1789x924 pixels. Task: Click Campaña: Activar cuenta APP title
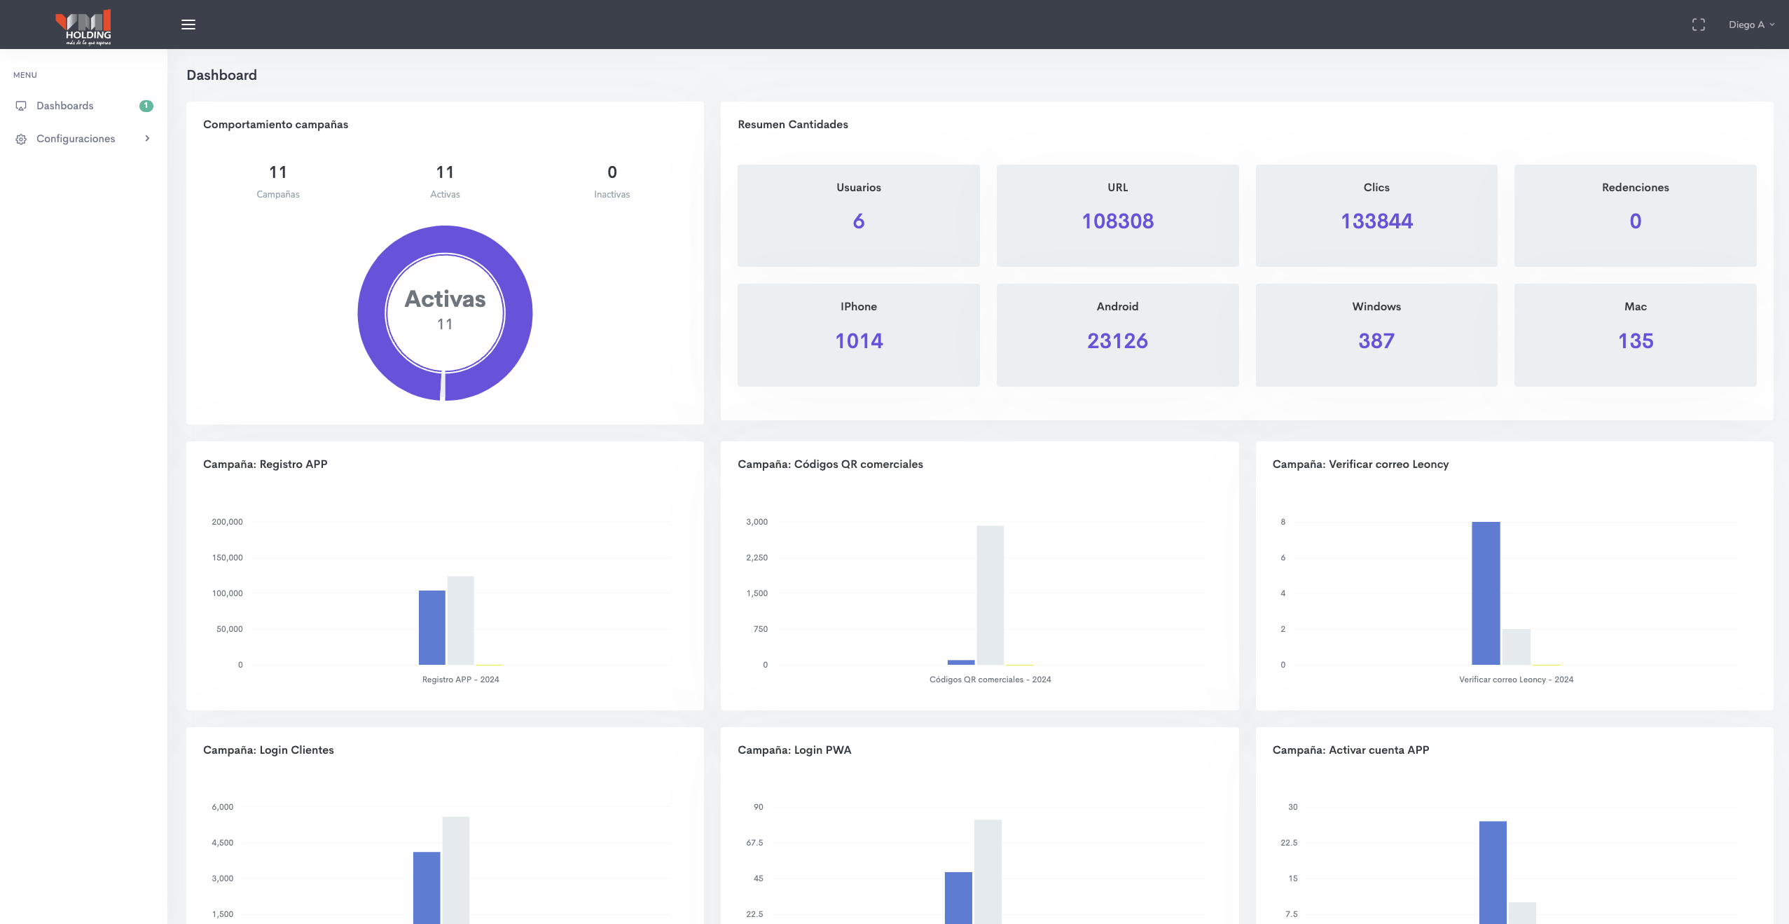1351,750
